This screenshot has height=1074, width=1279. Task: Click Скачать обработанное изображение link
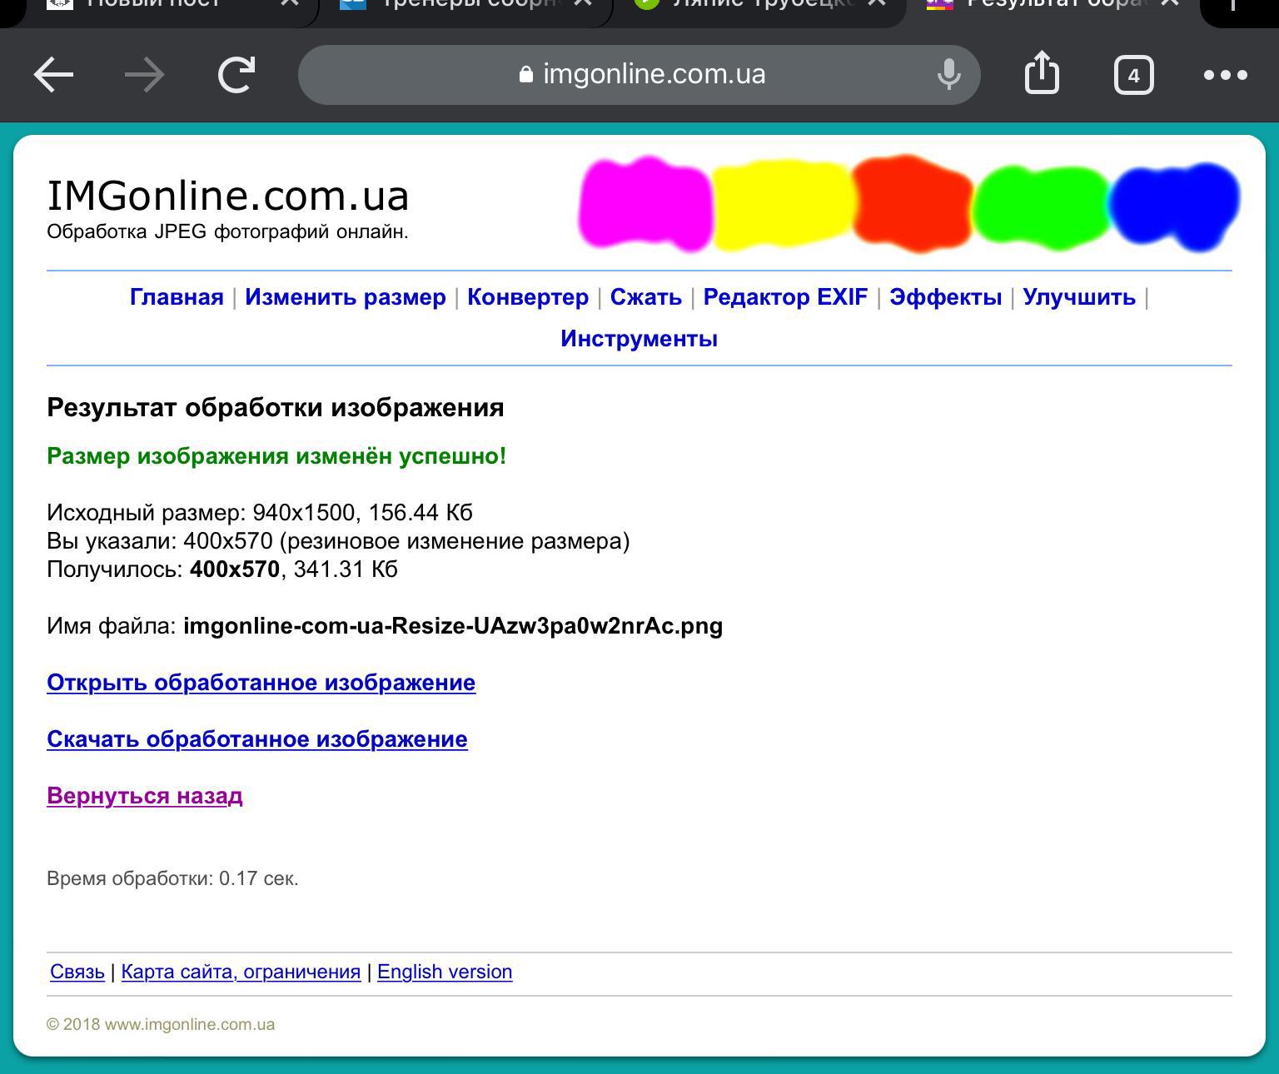coord(256,739)
